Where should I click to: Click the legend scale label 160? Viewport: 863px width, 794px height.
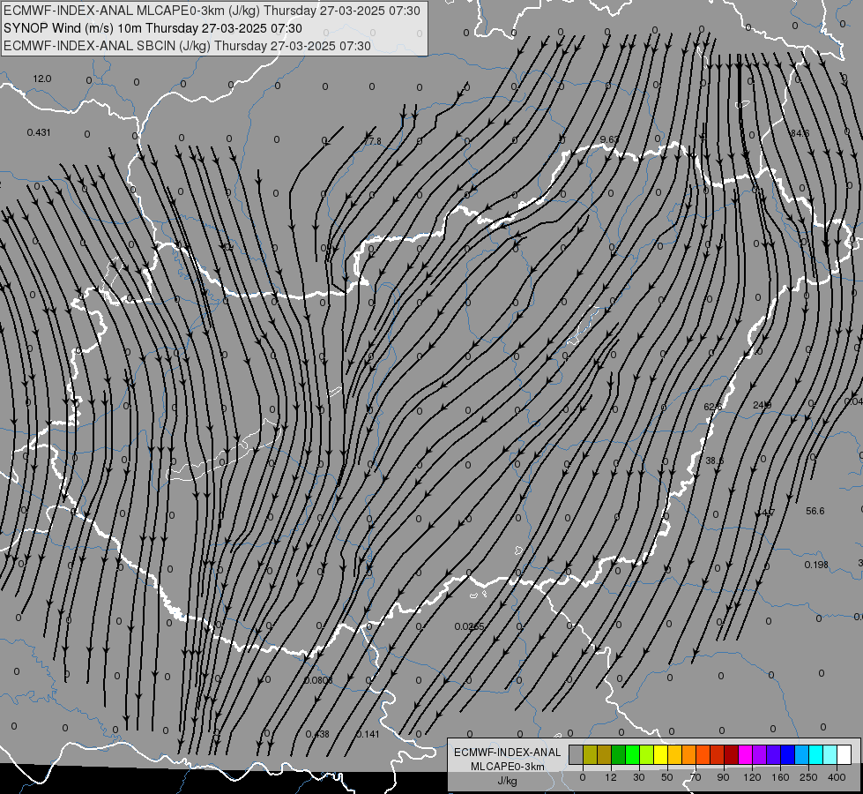780,777
